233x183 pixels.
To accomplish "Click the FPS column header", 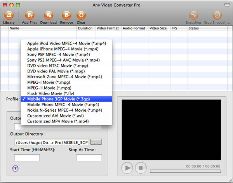I will (179, 28).
